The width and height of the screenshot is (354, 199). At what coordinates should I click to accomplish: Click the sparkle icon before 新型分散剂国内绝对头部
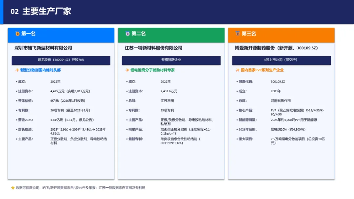coord(17,70)
